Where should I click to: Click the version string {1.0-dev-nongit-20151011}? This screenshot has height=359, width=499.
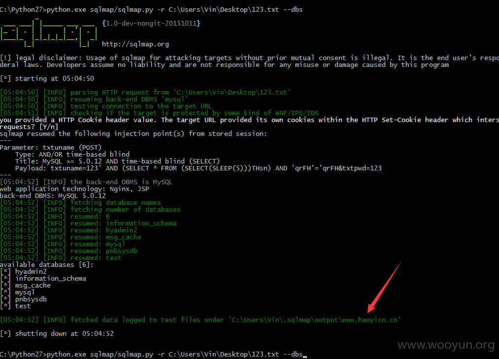click(151, 23)
